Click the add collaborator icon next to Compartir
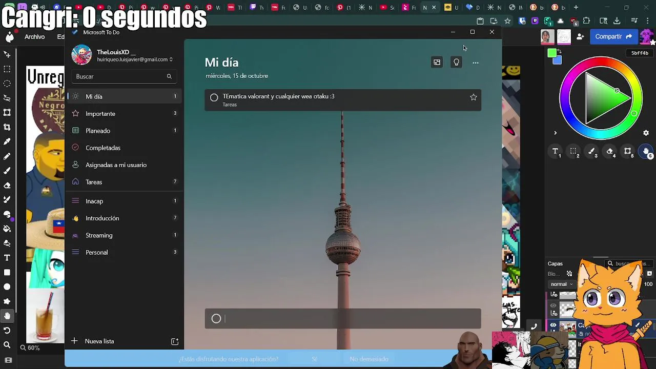 [580, 37]
